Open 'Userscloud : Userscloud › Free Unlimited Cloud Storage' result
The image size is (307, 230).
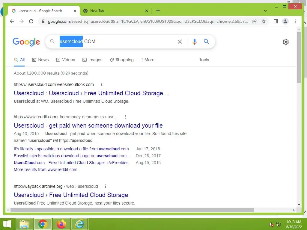92,93
